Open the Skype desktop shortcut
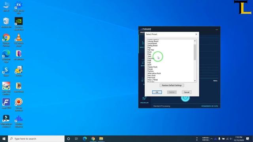 click(6, 71)
